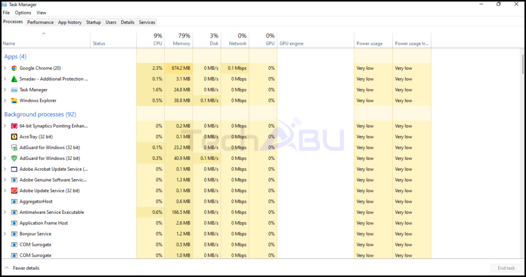526x277 pixels.
Task: Switch to the Startup tab
Action: pyautogui.click(x=93, y=22)
